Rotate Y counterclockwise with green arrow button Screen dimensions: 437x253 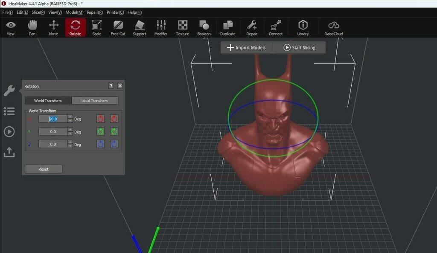click(x=101, y=131)
